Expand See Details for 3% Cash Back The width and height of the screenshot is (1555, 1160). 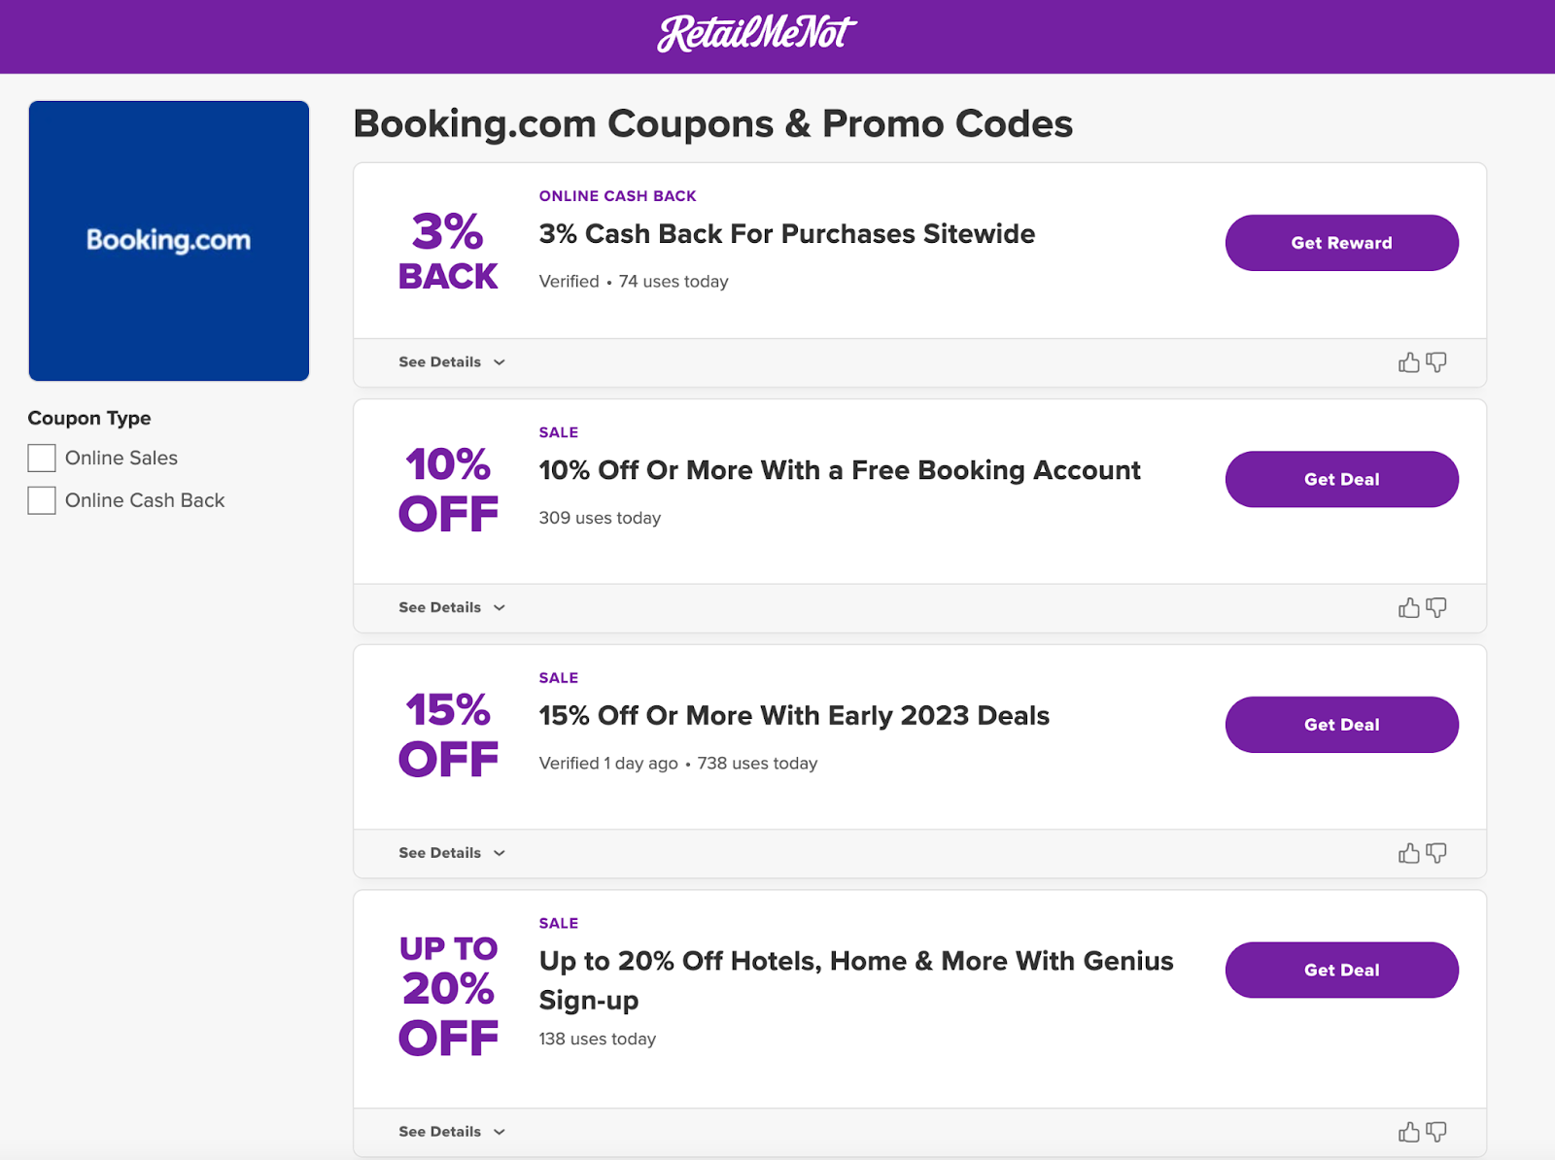452,362
